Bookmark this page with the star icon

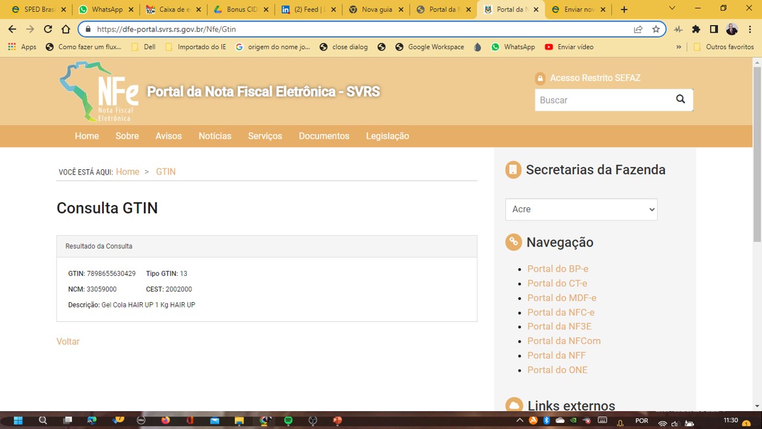pyautogui.click(x=656, y=29)
